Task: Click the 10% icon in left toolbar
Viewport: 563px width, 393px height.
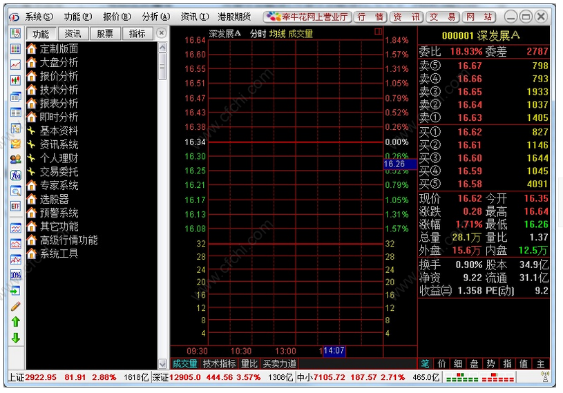Action: (15, 275)
